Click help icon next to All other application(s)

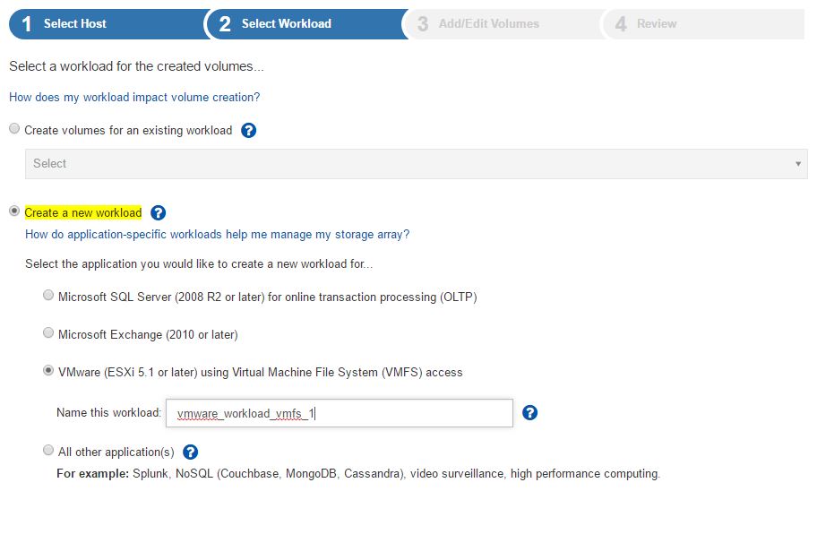click(190, 452)
